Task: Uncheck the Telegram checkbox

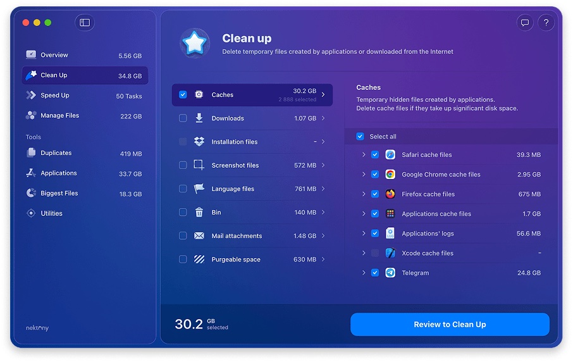Action: click(375, 273)
